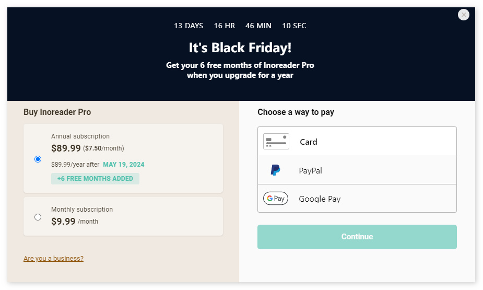Click the +6 FREE MONTHS ADDED badge

click(x=95, y=179)
